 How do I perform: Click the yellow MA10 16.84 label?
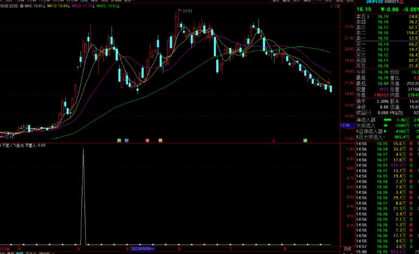57,6
